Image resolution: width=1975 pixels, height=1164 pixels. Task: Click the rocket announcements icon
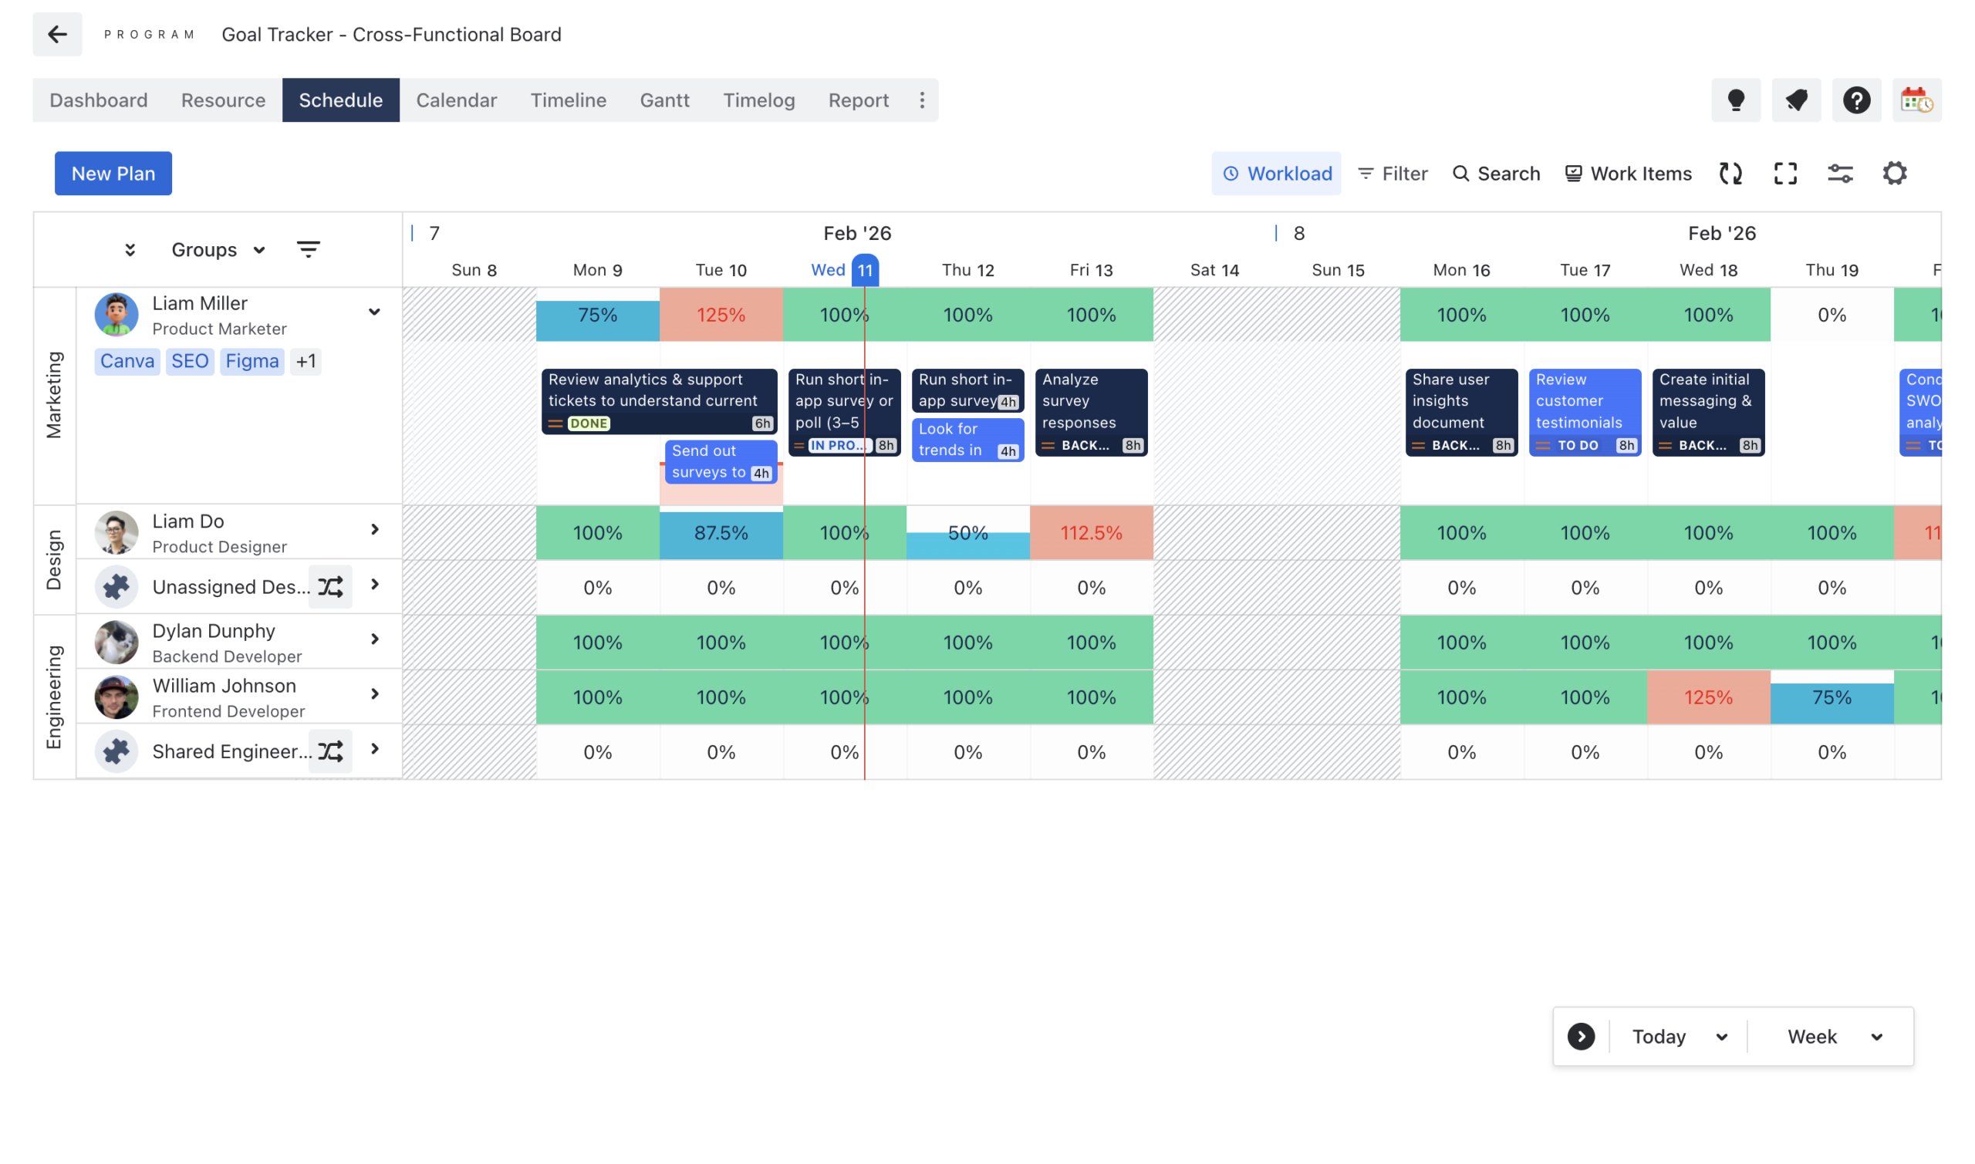pyautogui.click(x=1795, y=100)
